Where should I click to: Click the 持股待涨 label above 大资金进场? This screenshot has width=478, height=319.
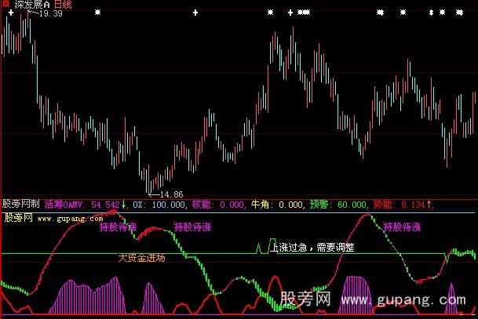(x=118, y=227)
